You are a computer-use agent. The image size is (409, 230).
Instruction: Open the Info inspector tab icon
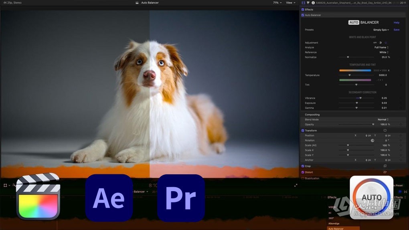313,3
